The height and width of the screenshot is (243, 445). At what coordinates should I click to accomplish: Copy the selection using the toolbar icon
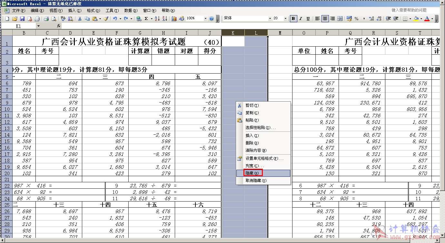pos(87,19)
